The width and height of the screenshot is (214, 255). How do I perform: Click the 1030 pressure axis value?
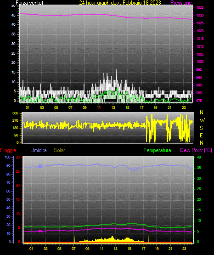[x=200, y=15]
